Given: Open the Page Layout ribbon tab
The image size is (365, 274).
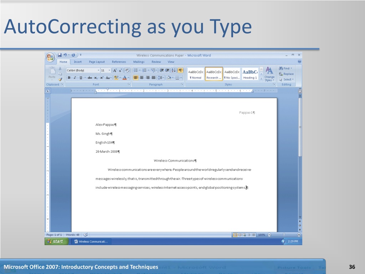Looking at the screenshot, I should click(x=97, y=62).
